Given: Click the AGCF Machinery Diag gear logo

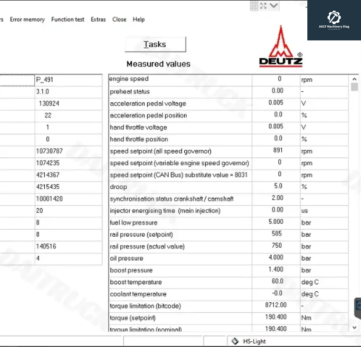Looking at the screenshot, I should [334, 18].
